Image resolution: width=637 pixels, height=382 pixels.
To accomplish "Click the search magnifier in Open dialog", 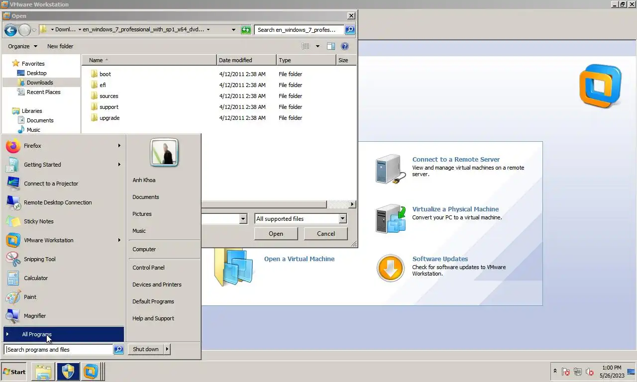I will (x=350, y=30).
